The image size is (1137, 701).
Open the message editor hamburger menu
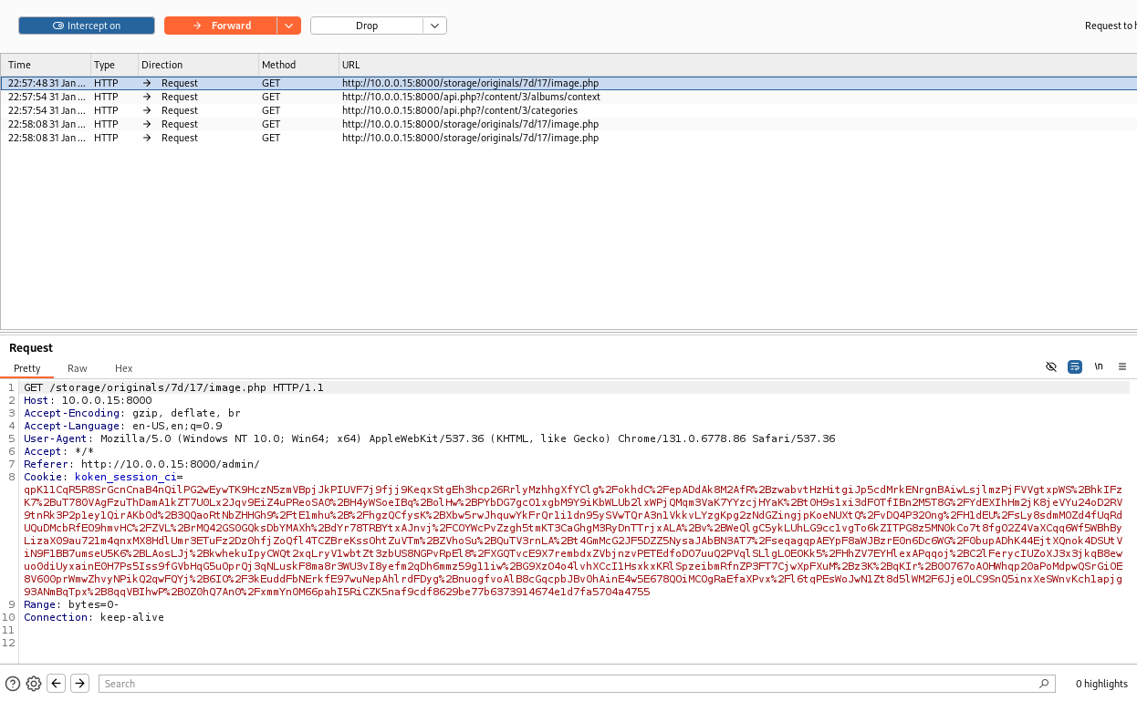coord(1122,366)
